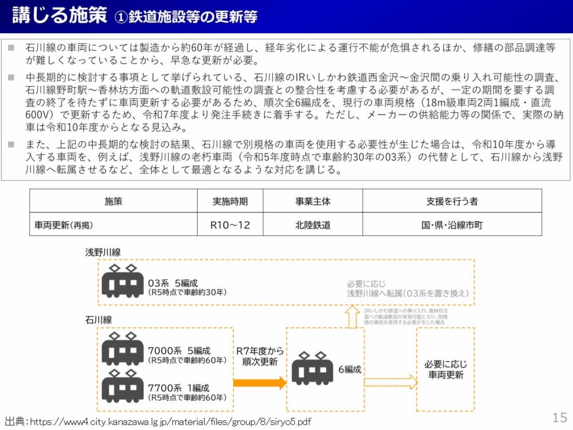
Task: Click the 車両更新(再掲) table cell
Action: click(64, 225)
